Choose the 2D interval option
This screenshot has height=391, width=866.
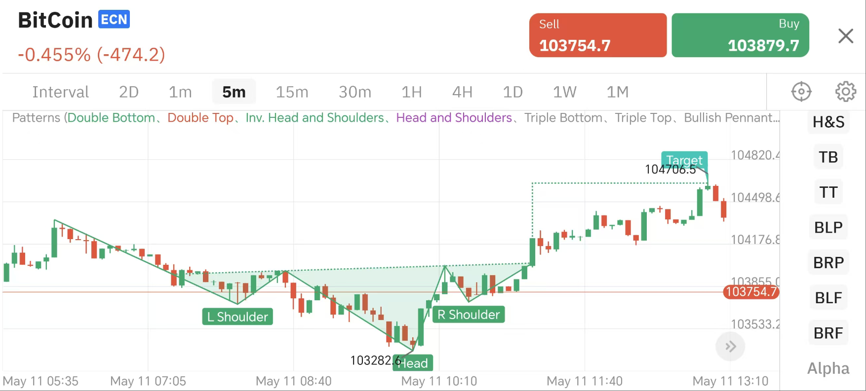(x=129, y=92)
